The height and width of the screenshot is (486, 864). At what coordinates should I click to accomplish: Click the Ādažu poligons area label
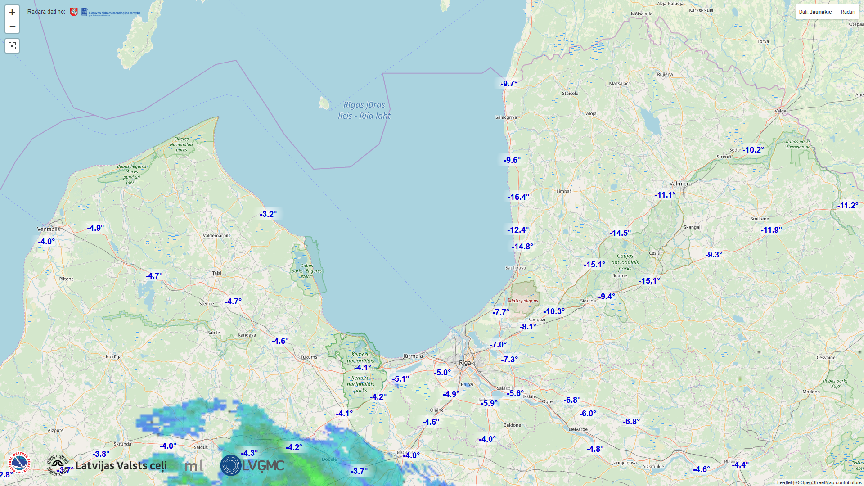coord(522,301)
